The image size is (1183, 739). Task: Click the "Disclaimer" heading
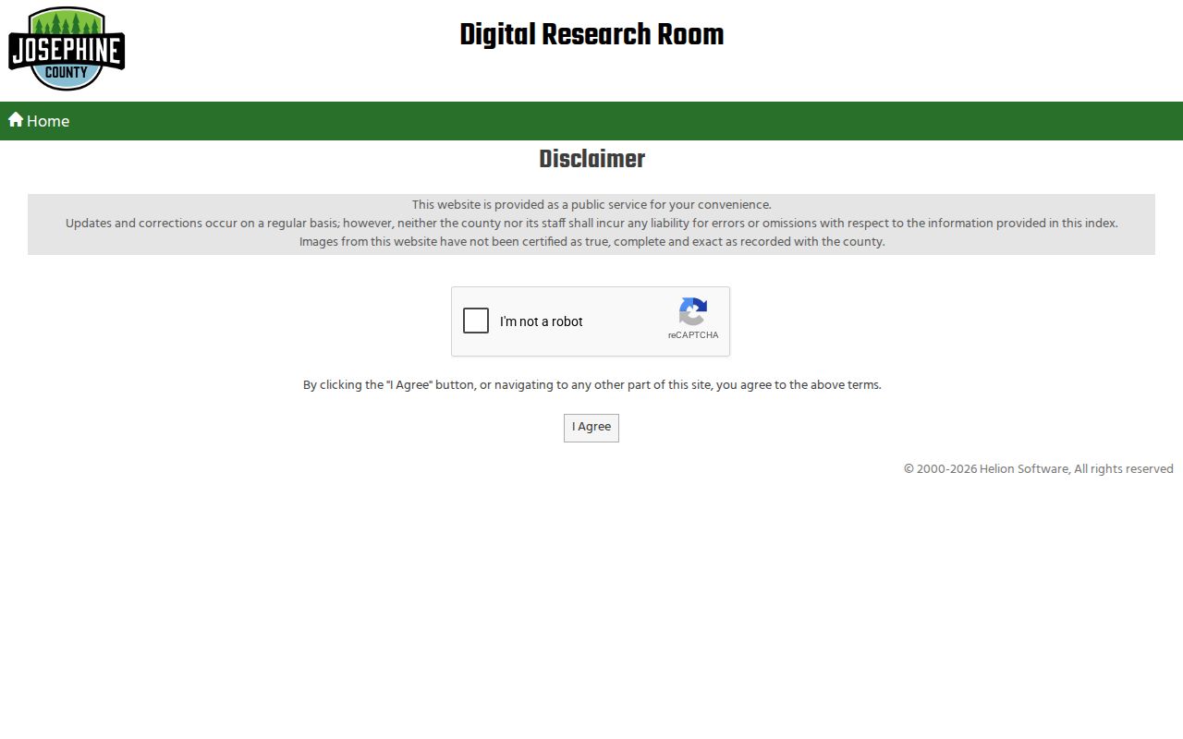coord(591,159)
